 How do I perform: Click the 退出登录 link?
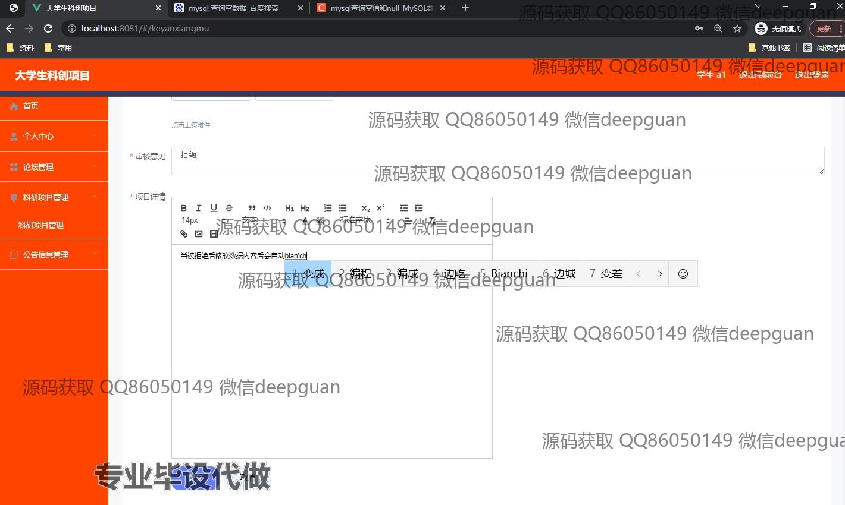tap(812, 75)
